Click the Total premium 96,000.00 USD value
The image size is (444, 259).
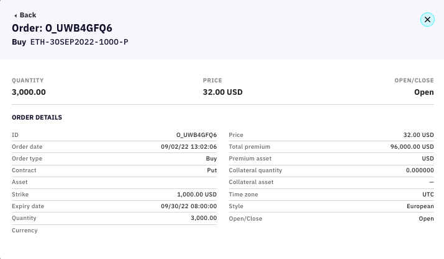click(411, 147)
